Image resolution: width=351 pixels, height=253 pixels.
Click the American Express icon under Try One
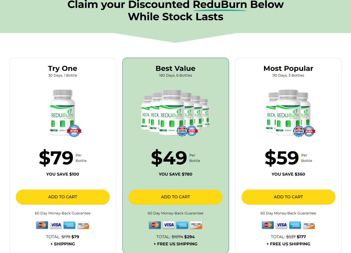pyautogui.click(x=69, y=225)
